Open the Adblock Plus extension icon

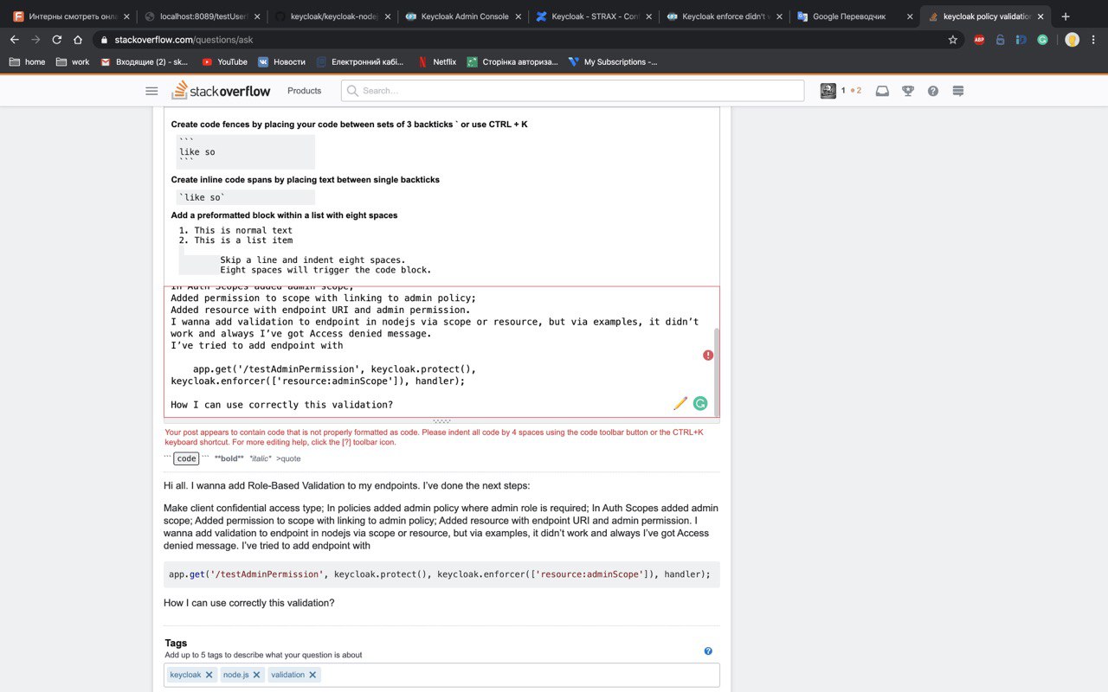tap(979, 40)
